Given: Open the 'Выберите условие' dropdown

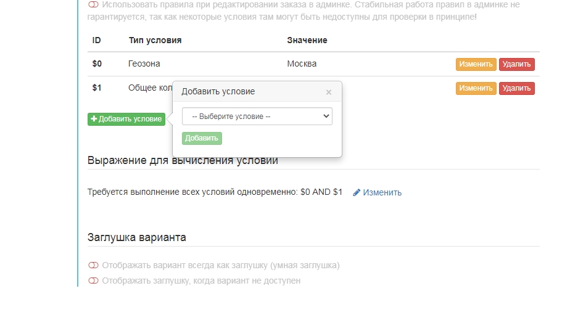Looking at the screenshot, I should pyautogui.click(x=257, y=117).
